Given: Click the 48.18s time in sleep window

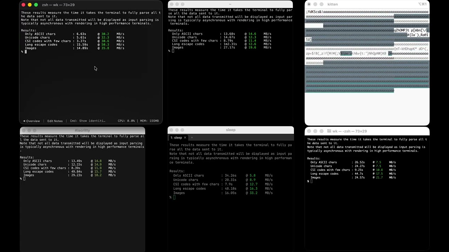Looking at the screenshot, I should pos(231,189).
